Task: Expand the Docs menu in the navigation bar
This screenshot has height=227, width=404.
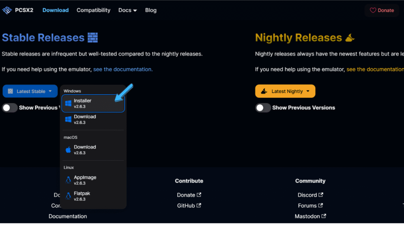Action: pos(127,10)
